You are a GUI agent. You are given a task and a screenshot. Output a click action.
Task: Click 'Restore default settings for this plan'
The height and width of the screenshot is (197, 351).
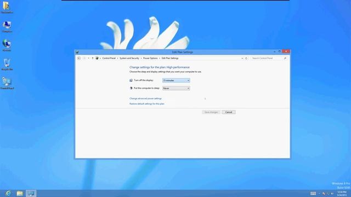pos(147,104)
